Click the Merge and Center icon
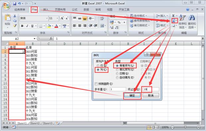This screenshot has width=206, height=131. (102, 26)
